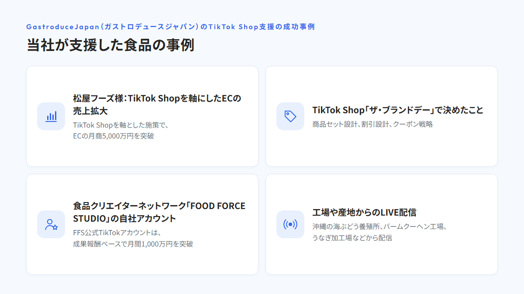This screenshot has height=294, width=524.
Task: Click the user star icon in FOOD FORCE STUDIO card
Action: coord(51,224)
